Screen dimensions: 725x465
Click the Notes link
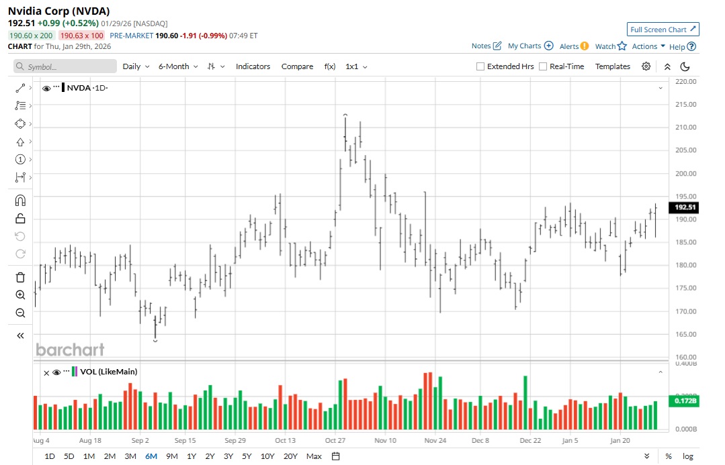pos(481,46)
